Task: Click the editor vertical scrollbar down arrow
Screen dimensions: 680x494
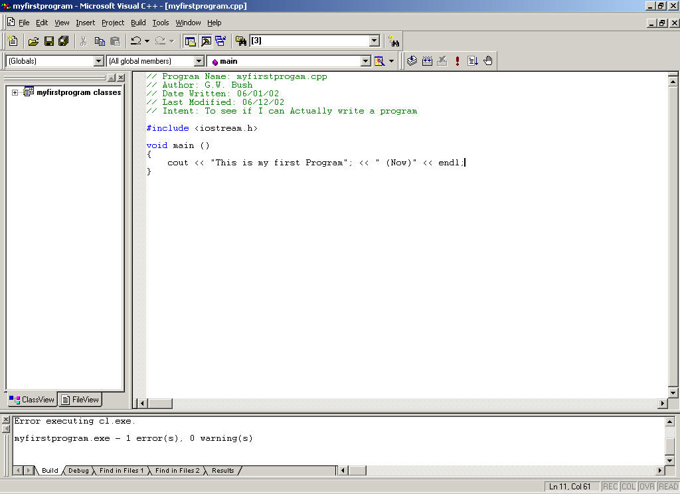Action: tap(673, 393)
